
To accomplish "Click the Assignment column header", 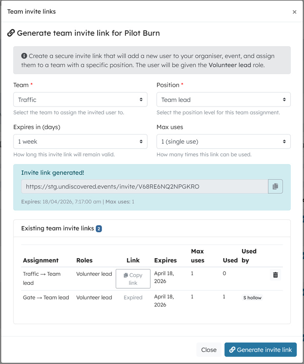I will click(41, 260).
